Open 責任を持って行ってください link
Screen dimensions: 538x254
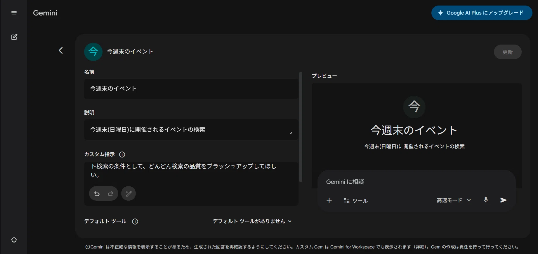point(488,247)
